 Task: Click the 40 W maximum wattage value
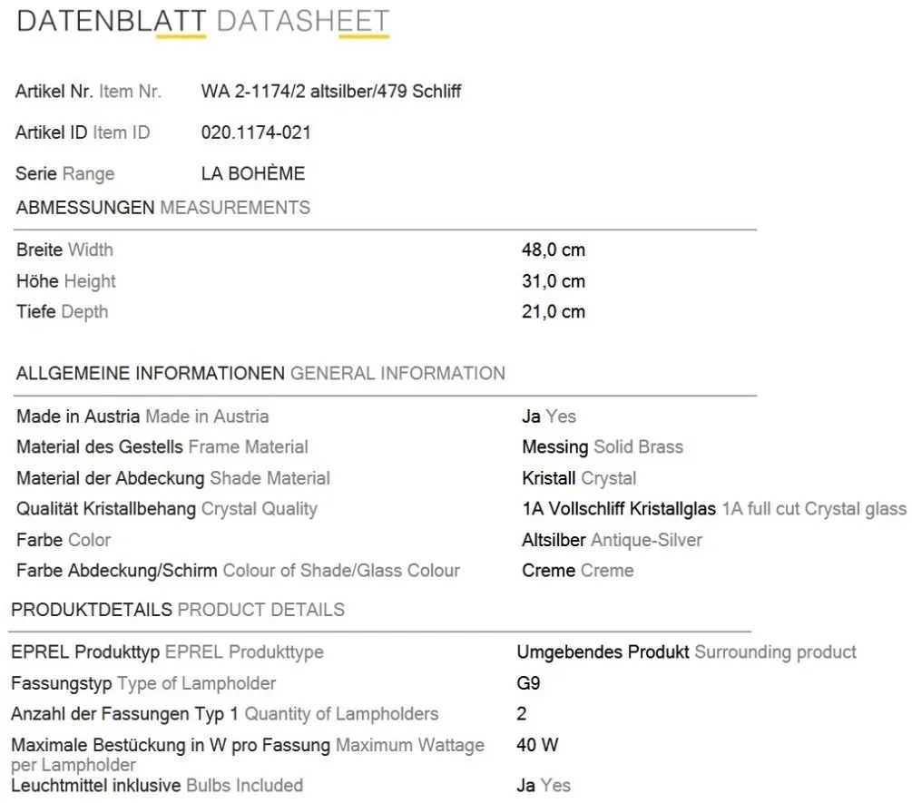[x=537, y=745]
